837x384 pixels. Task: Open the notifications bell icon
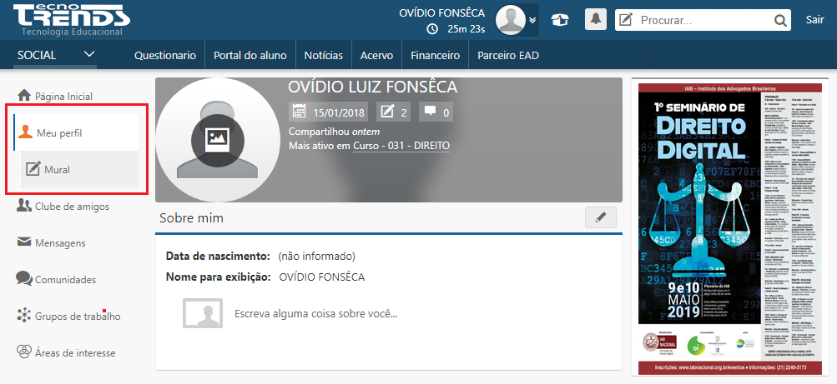point(596,20)
